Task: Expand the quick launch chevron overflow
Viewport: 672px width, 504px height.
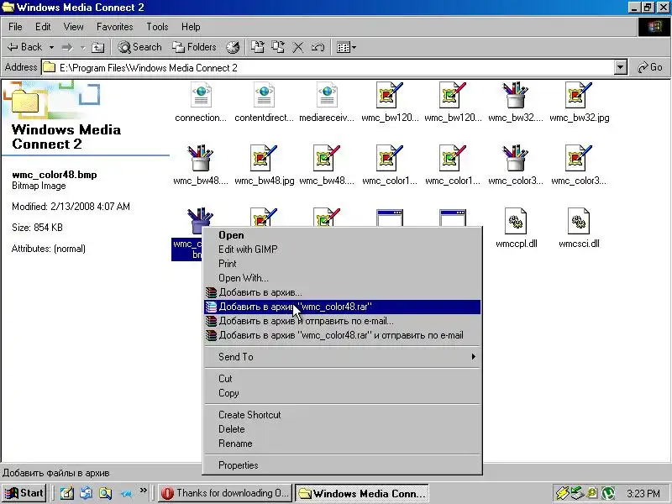Action: (x=143, y=490)
